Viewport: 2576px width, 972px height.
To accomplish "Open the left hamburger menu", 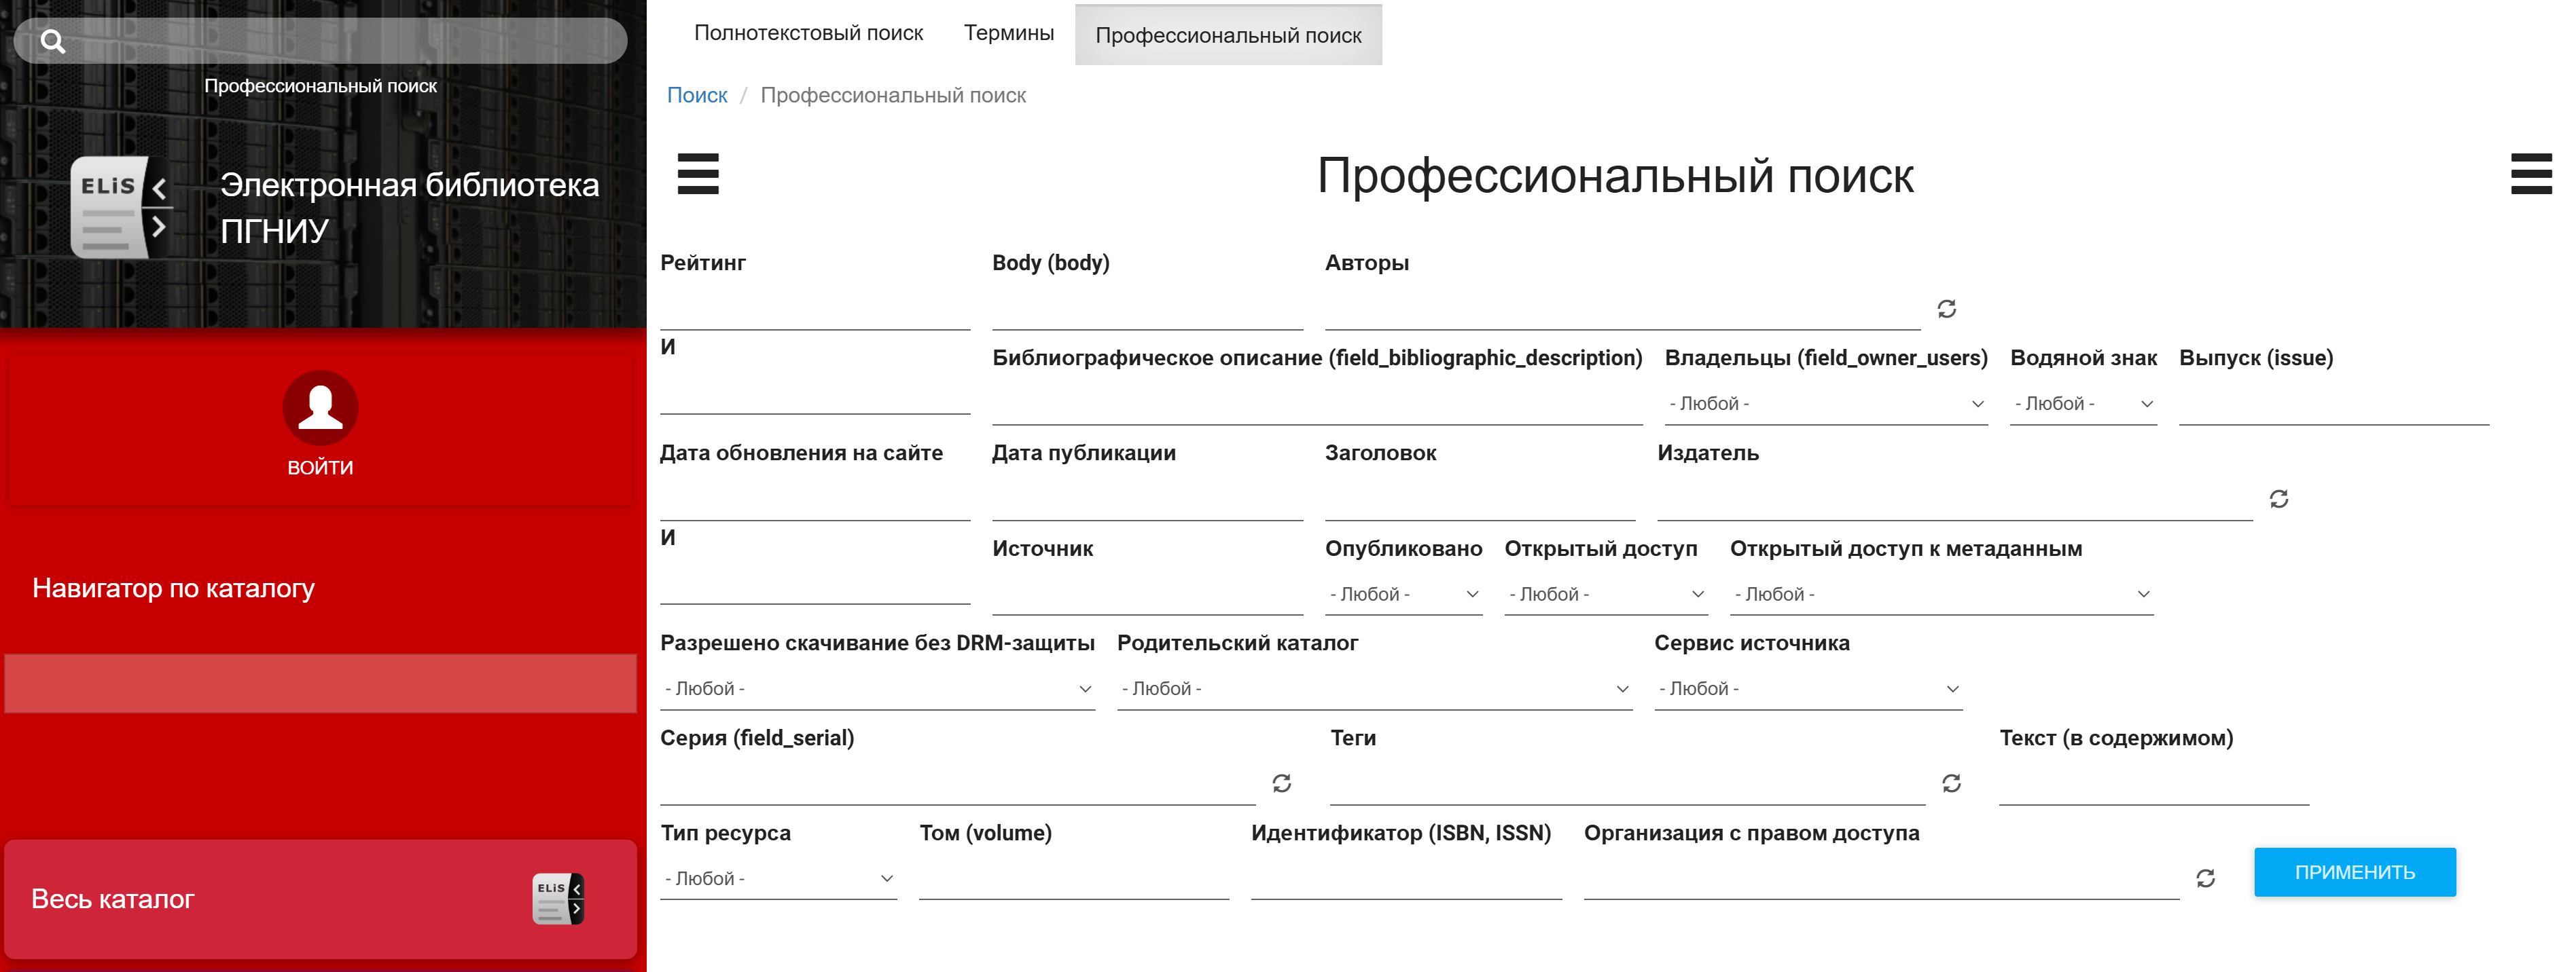I will point(697,174).
